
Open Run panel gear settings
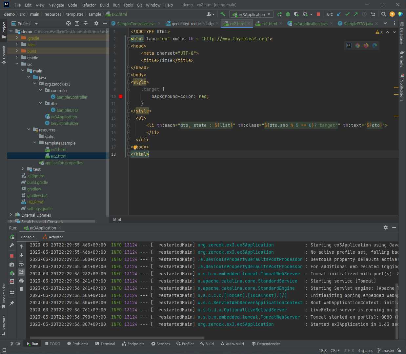(386, 227)
